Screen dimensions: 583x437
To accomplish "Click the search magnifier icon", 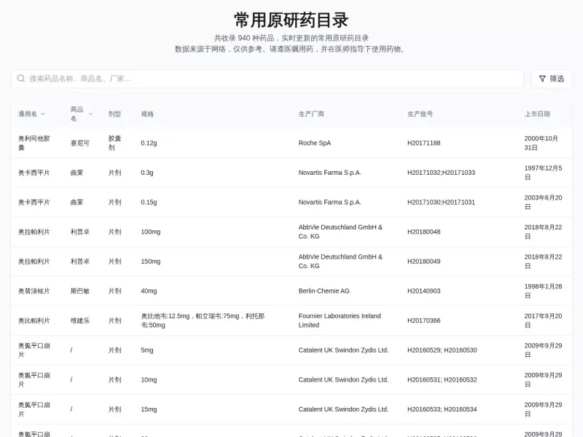I will [21, 79].
